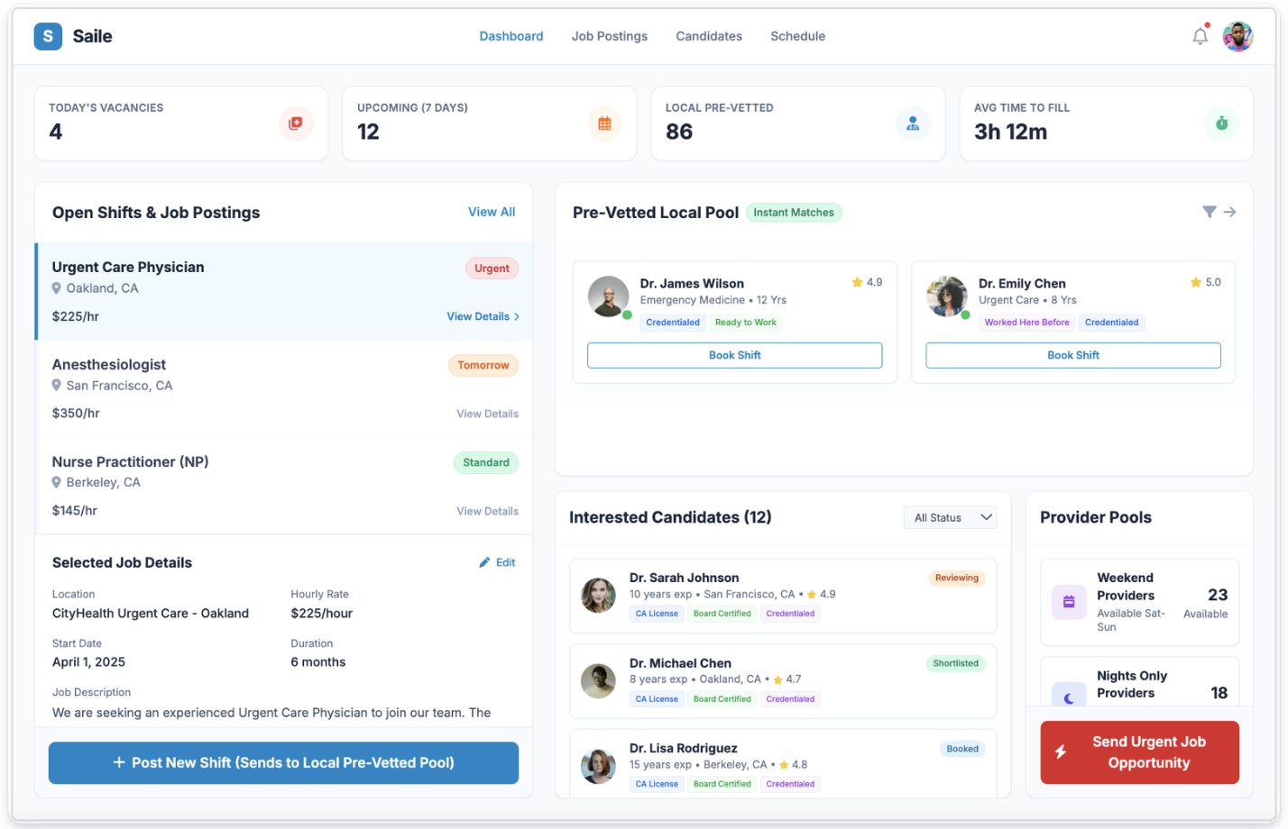Click the Oakland, CA location pin icon
The image size is (1288, 829).
point(57,288)
